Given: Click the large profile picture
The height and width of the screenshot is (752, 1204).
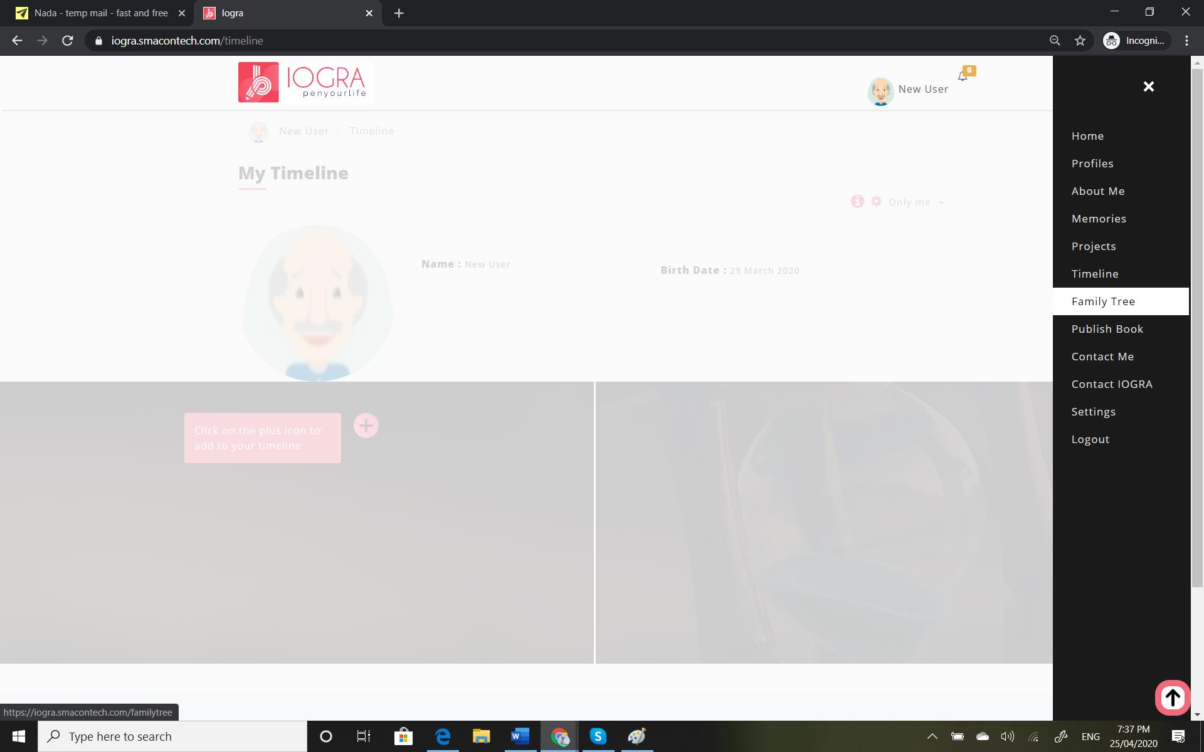Looking at the screenshot, I should [317, 303].
